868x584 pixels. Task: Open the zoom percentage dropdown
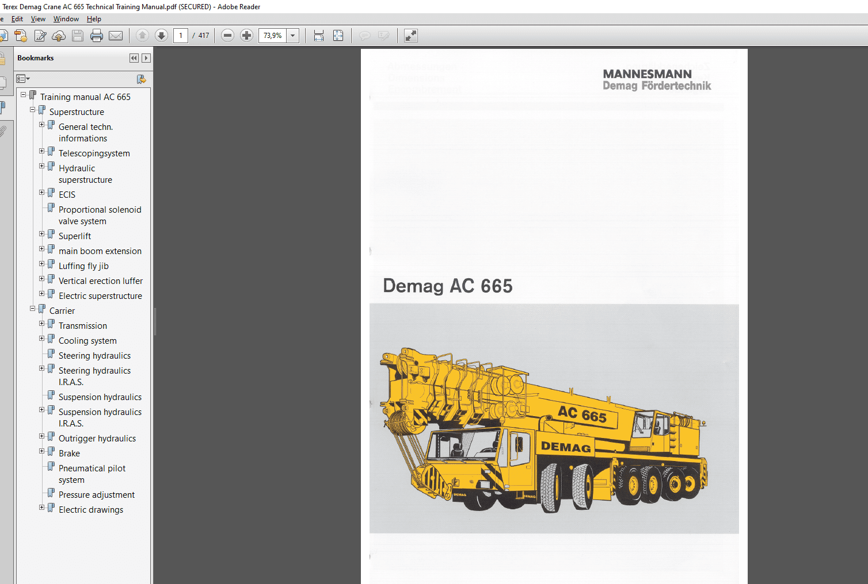click(x=292, y=35)
